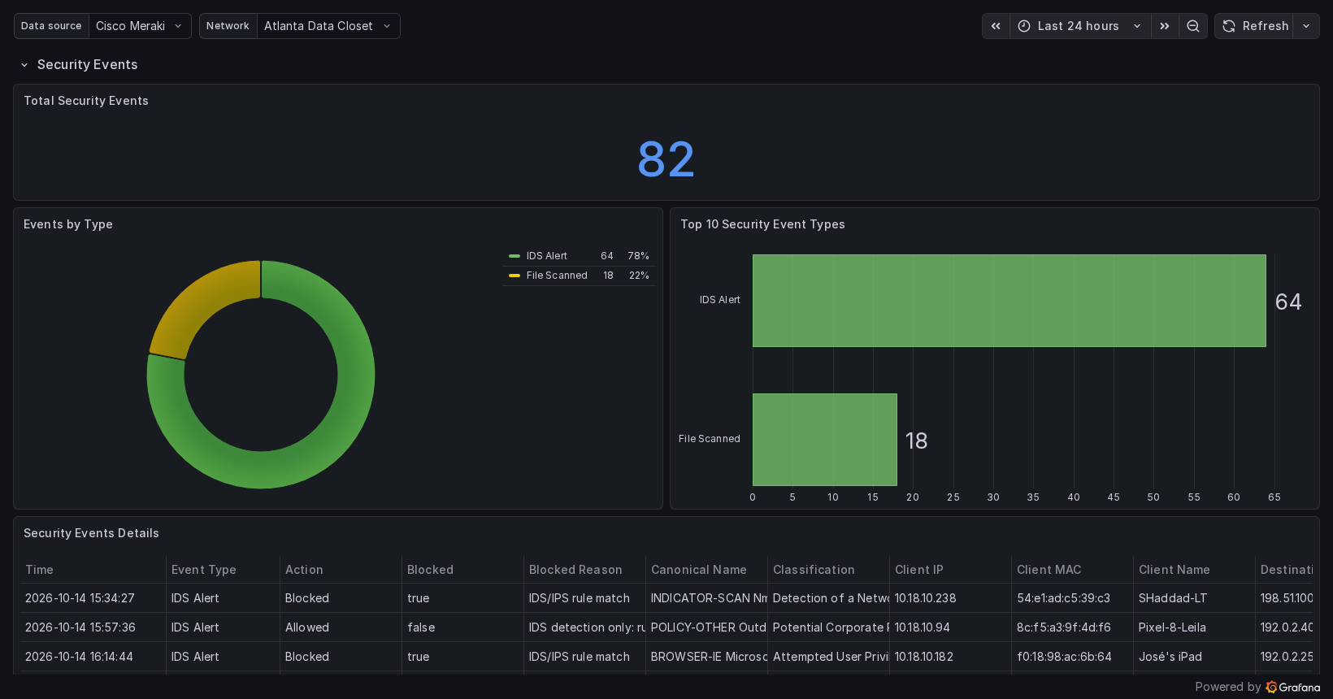Image resolution: width=1333 pixels, height=699 pixels.
Task: Open the Atlanta Data Closet network dropdown
Action: [328, 26]
